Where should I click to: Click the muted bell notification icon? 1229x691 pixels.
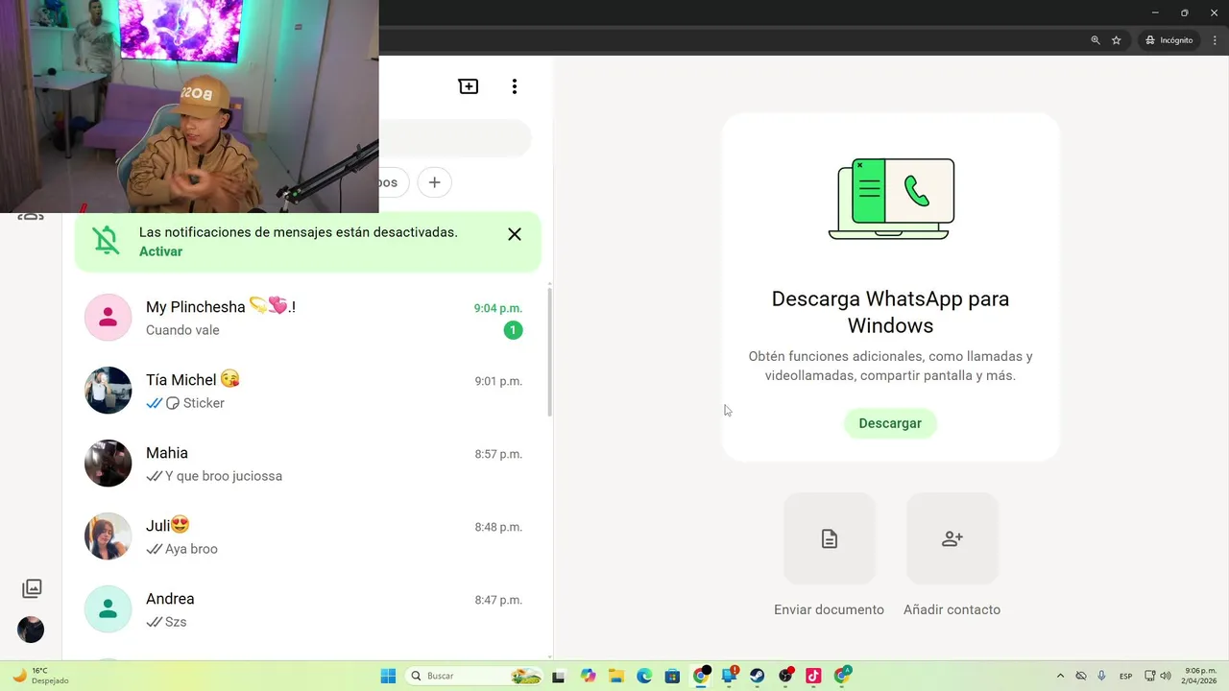tap(107, 241)
